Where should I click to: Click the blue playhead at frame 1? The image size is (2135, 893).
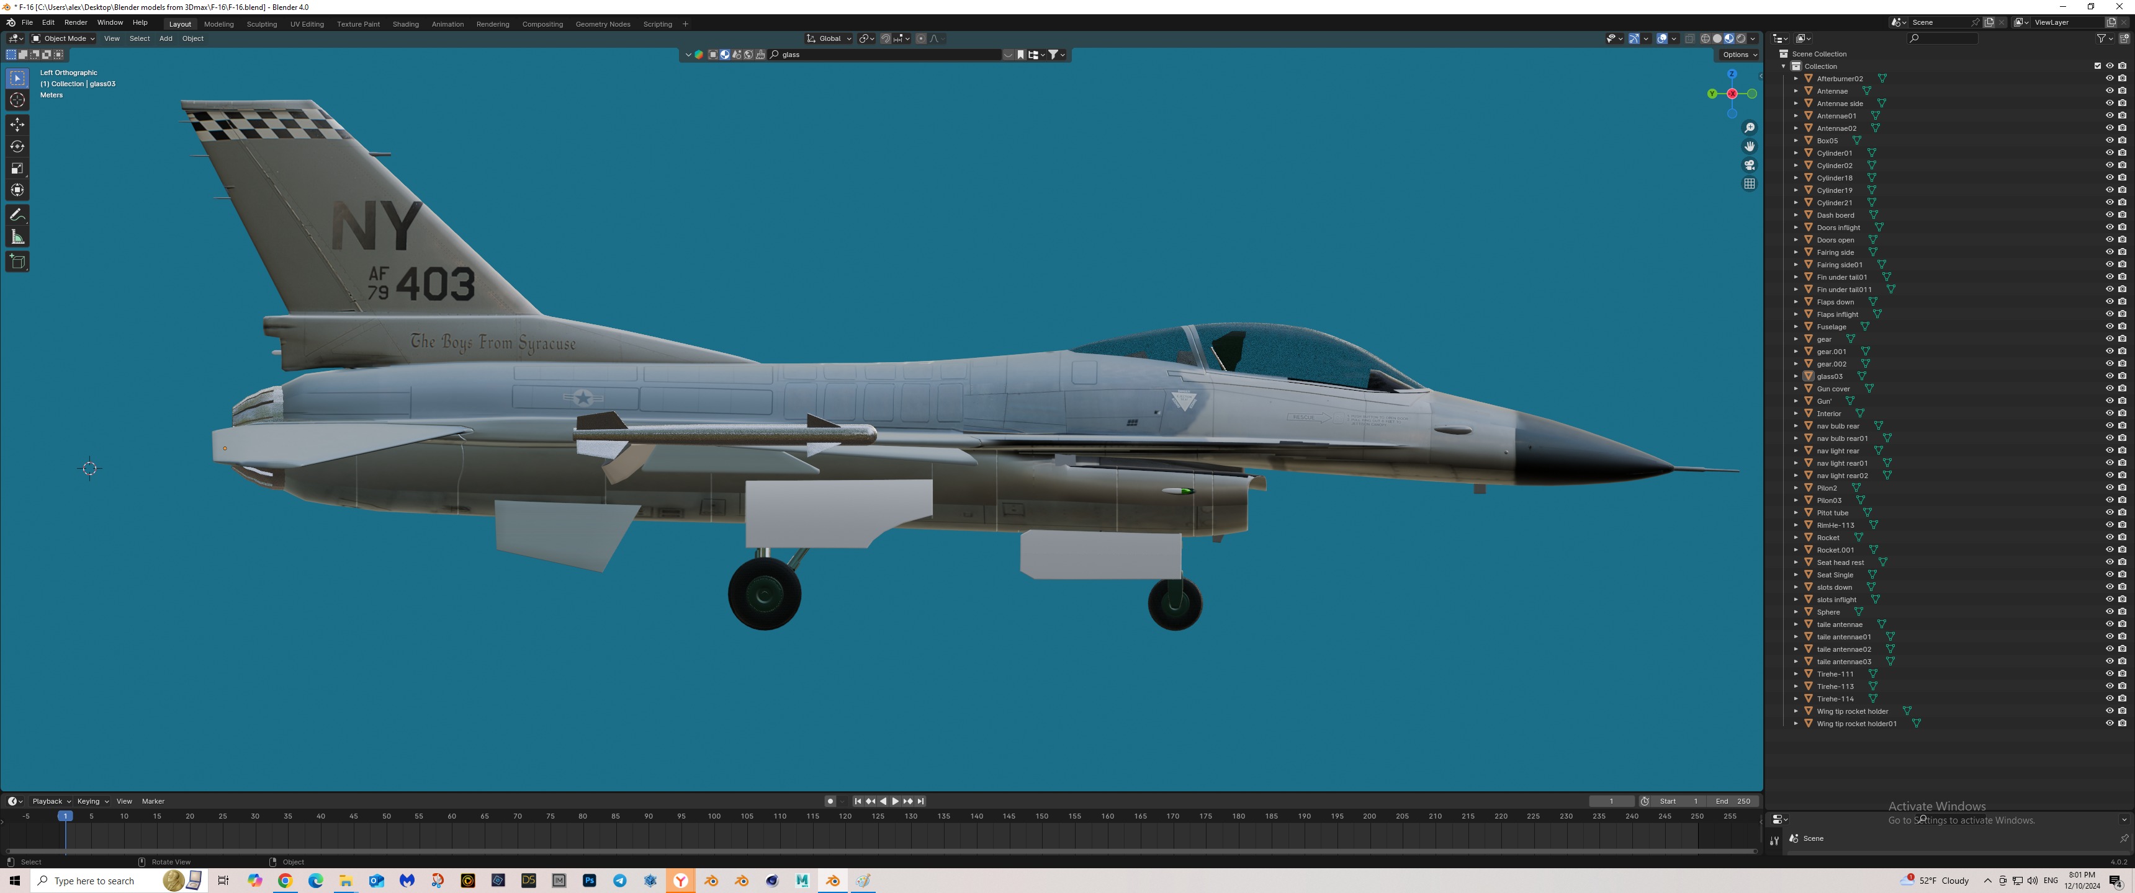tap(65, 816)
